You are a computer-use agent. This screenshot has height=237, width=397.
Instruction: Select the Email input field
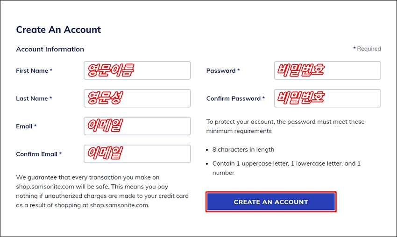pyautogui.click(x=137, y=126)
